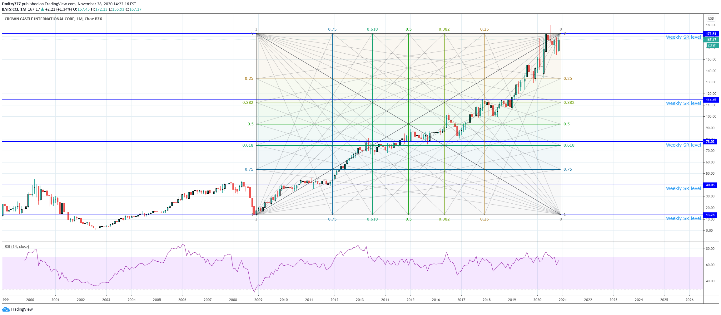Click the RSI (14, close) indicator label
The width and height of the screenshot is (721, 315).
click(17, 246)
